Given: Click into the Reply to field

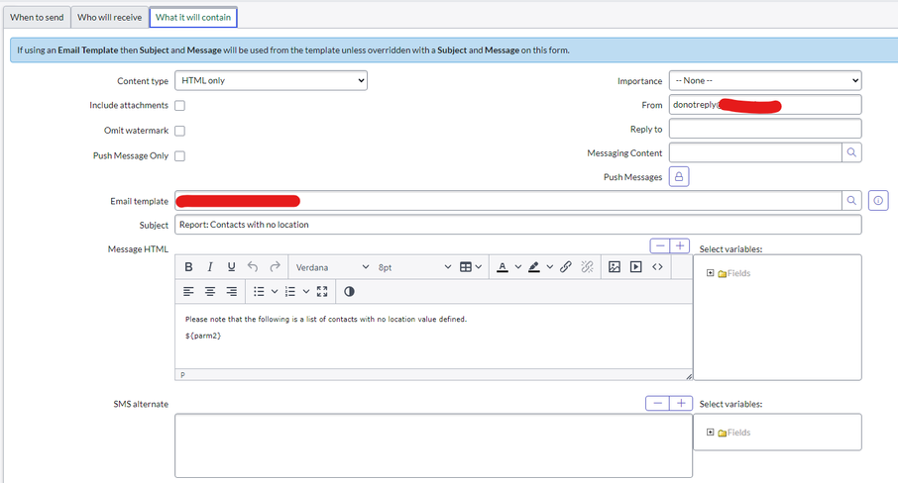Looking at the screenshot, I should [x=765, y=129].
